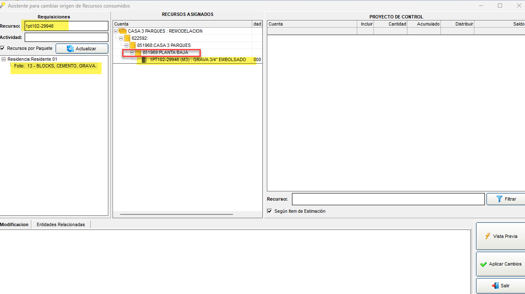This screenshot has height=294, width=525.
Task: Click the refresh arrows icon on Actualizar
Action: pyautogui.click(x=70, y=49)
